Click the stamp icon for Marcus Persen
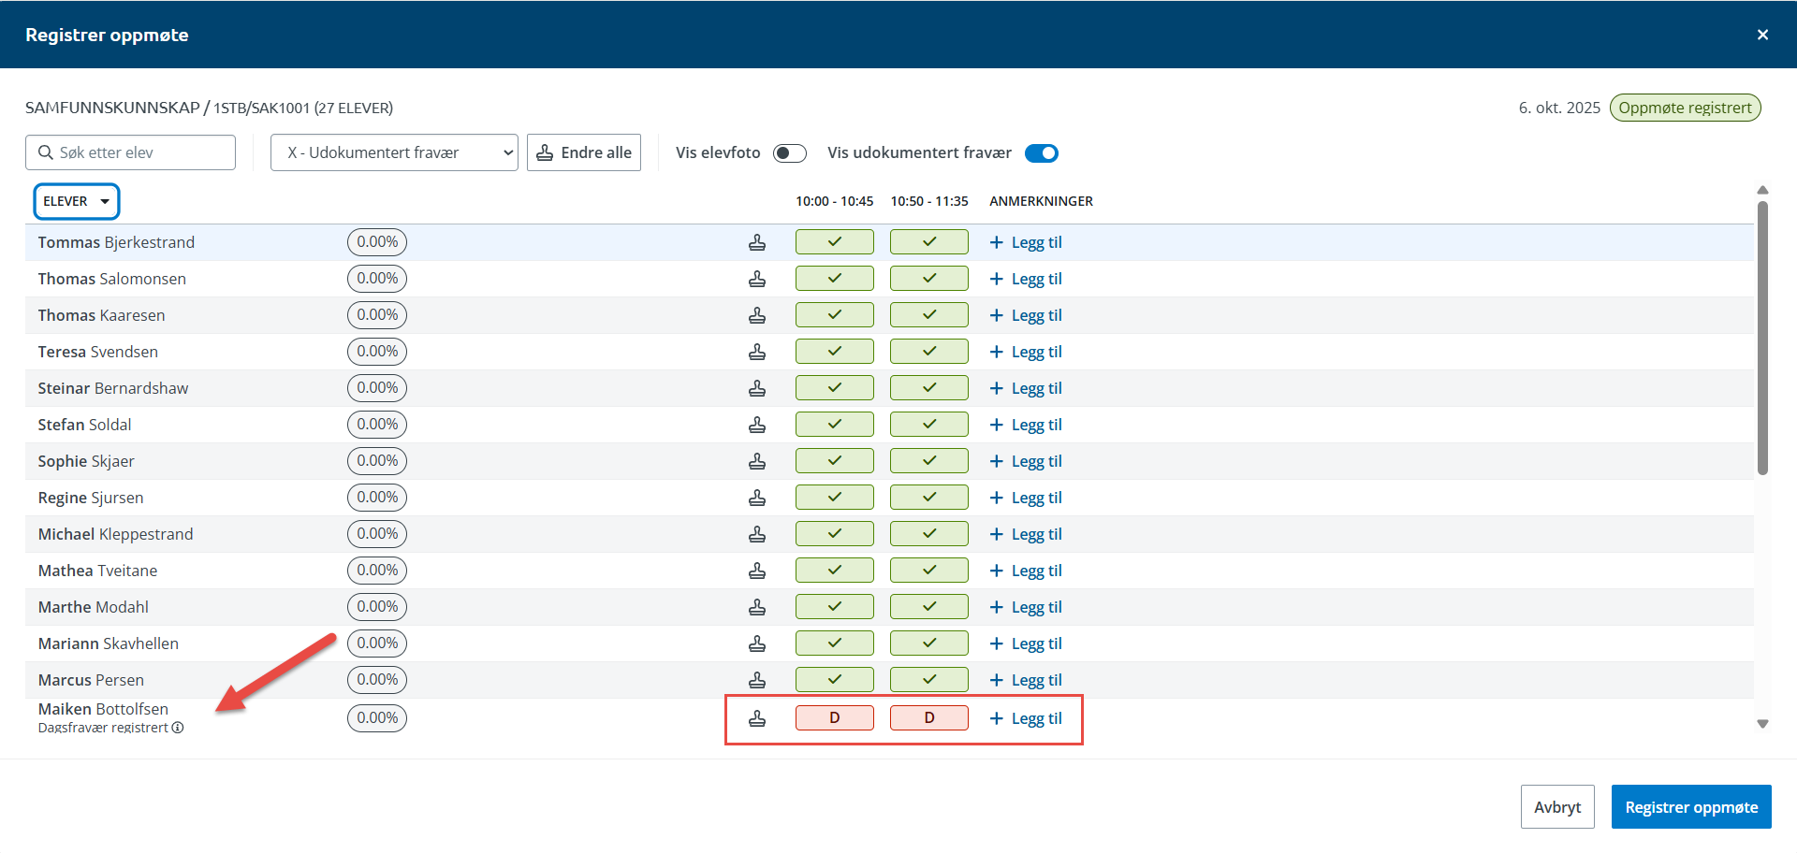This screenshot has width=1797, height=853. [x=757, y=680]
